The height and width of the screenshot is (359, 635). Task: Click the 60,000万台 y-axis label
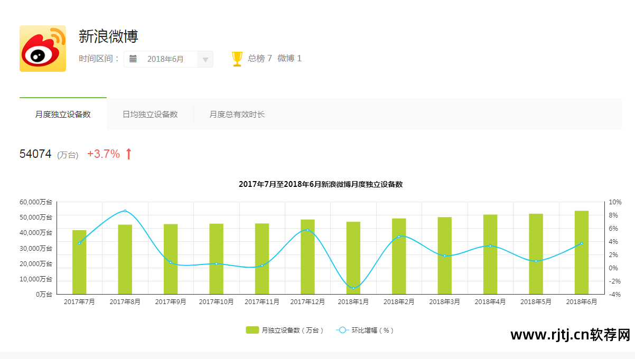pos(36,202)
